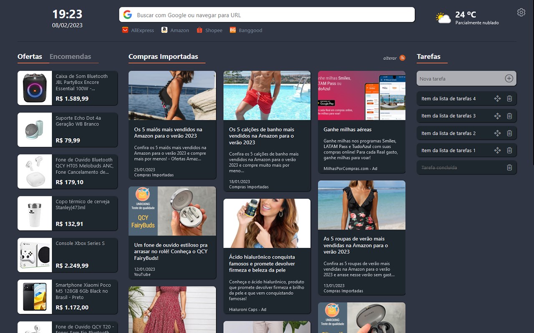Click the alterar feed link
The width and height of the screenshot is (534, 333).
coord(390,58)
